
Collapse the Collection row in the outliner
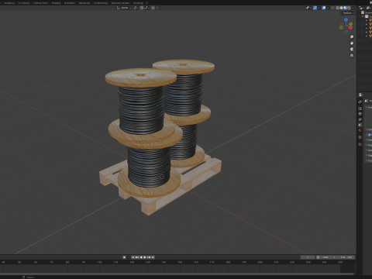(x=363, y=16)
